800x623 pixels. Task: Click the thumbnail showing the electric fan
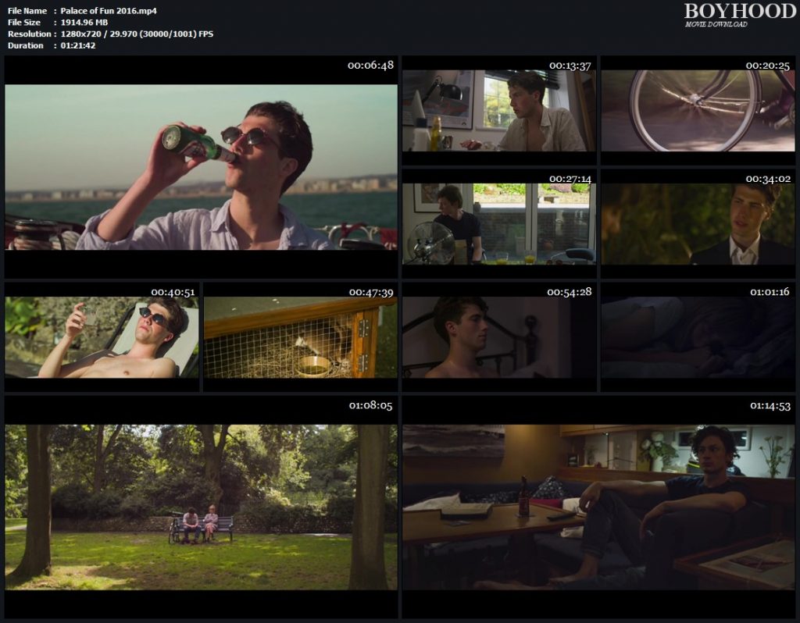coord(498,224)
